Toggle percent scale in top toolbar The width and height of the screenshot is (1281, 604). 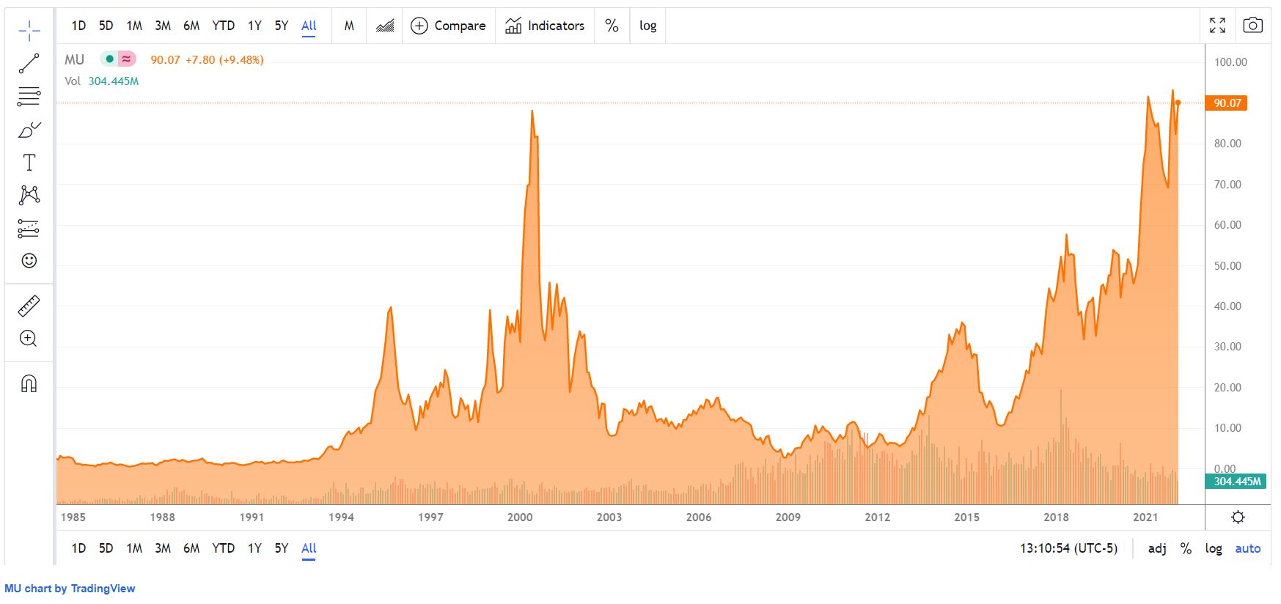[x=612, y=26]
